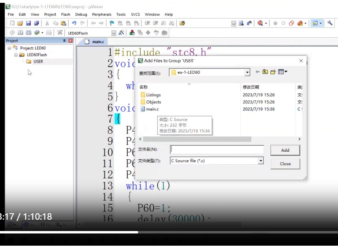Click the Redo toolbar icon
This screenshot has width=338, height=246.
coord(82,23)
